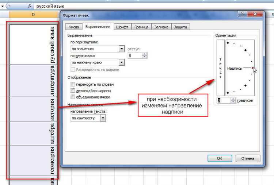Go to the Граница tab

[141, 27]
